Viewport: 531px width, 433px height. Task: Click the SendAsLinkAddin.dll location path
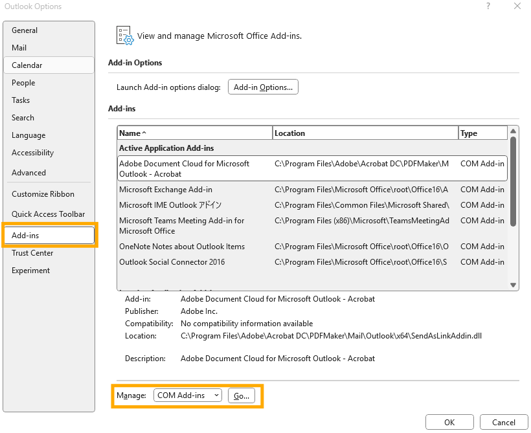tap(331, 336)
